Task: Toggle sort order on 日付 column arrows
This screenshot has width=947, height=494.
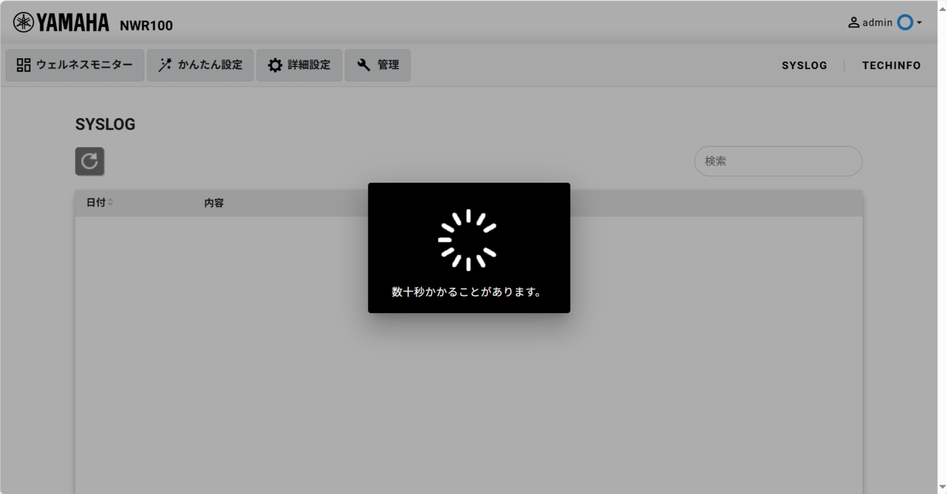Action: click(111, 203)
